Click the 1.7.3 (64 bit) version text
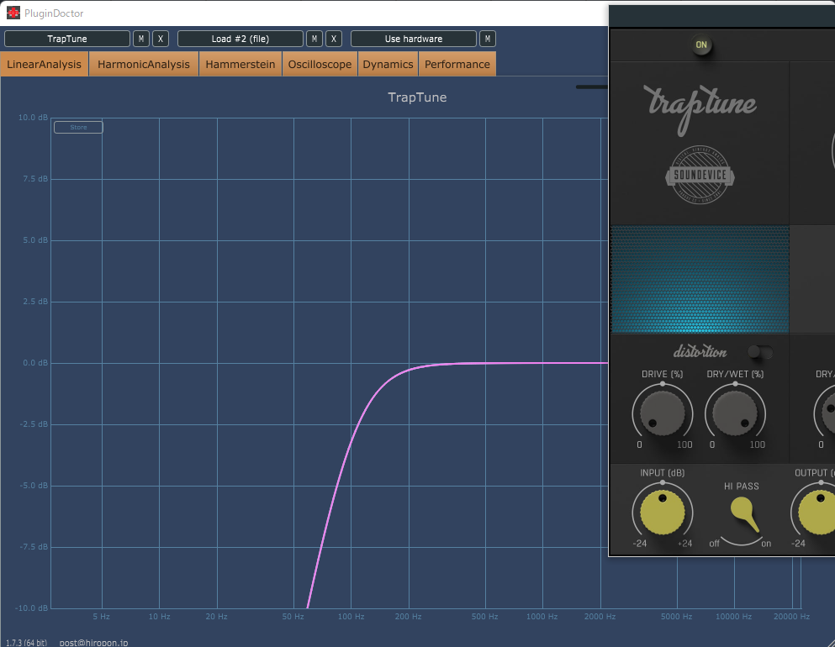 click(x=27, y=642)
